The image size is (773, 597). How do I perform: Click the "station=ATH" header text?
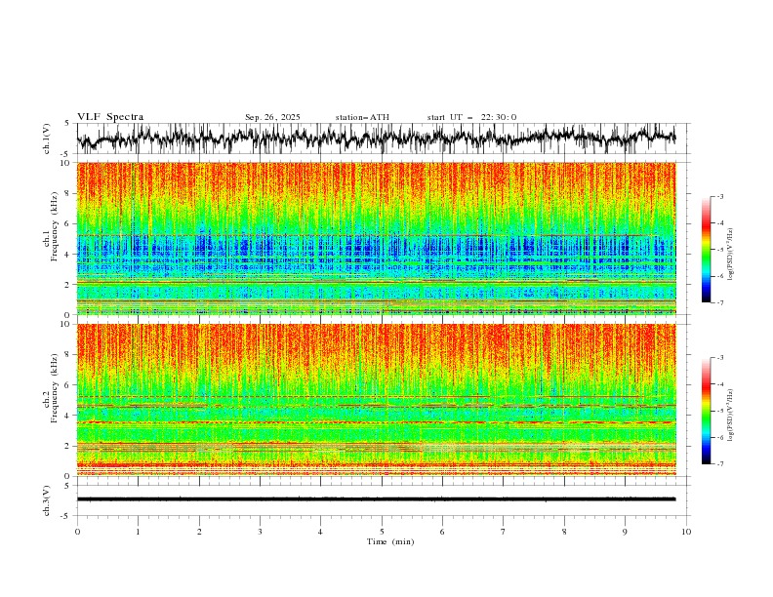click(362, 117)
